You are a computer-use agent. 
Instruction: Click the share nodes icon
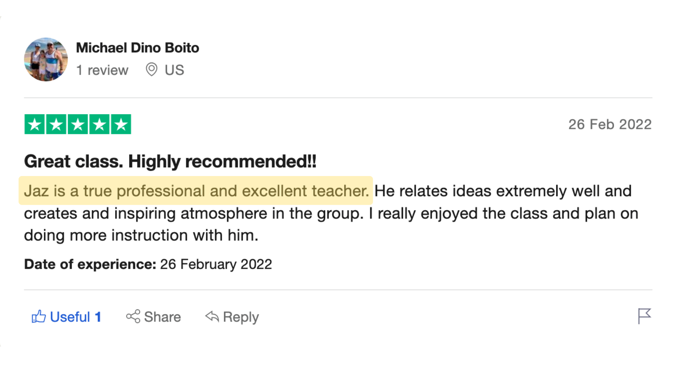coord(133,316)
